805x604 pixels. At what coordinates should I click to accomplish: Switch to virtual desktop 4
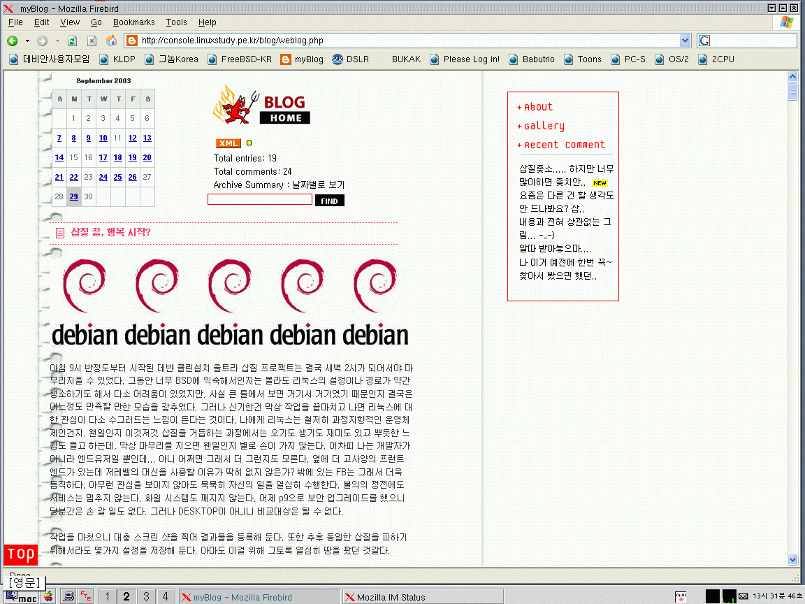coord(165,596)
